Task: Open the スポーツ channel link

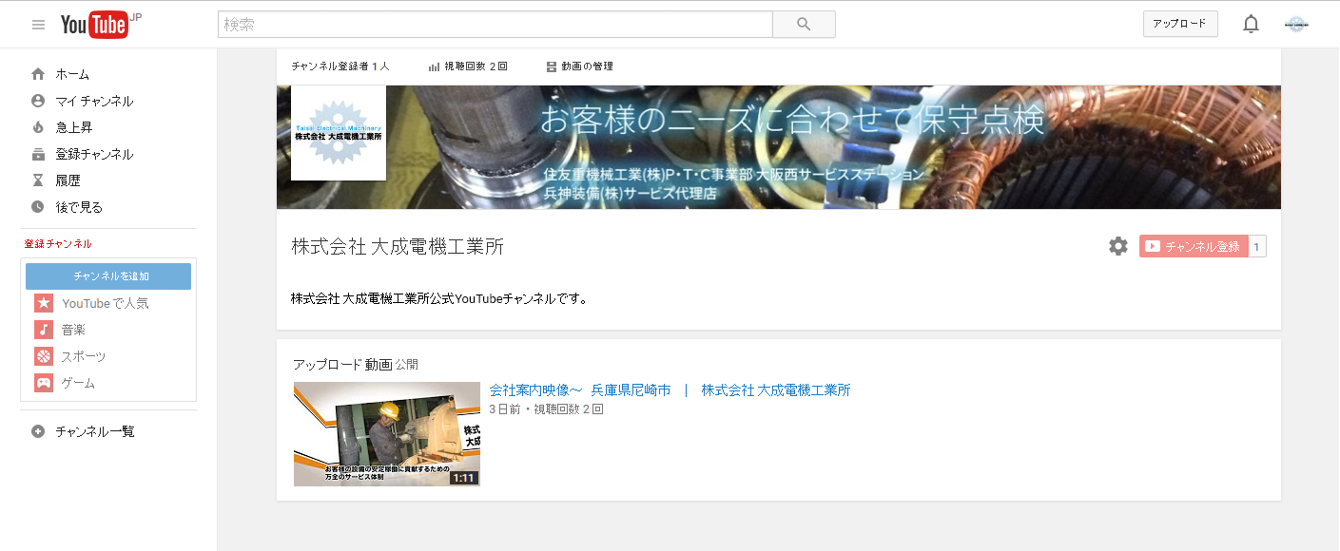Action: click(84, 356)
